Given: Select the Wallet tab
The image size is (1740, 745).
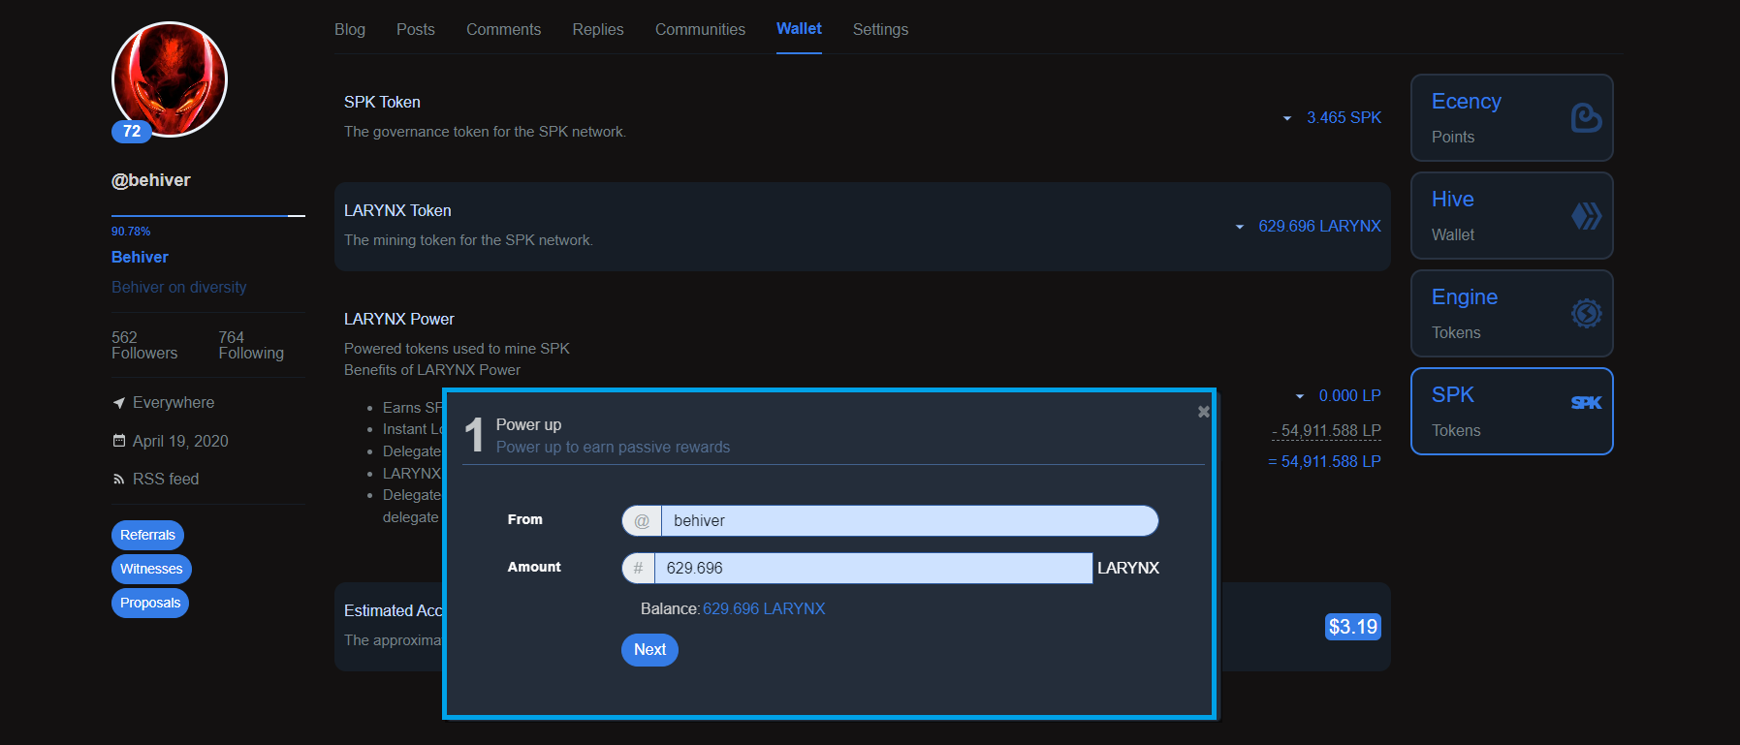Looking at the screenshot, I should coord(799,29).
